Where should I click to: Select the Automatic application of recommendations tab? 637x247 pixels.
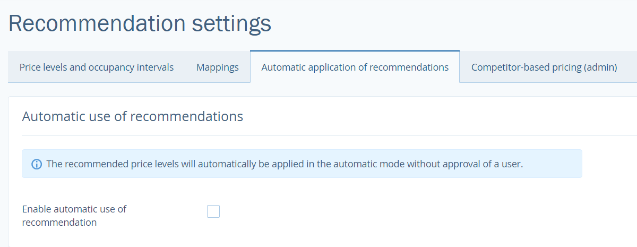[355, 67]
